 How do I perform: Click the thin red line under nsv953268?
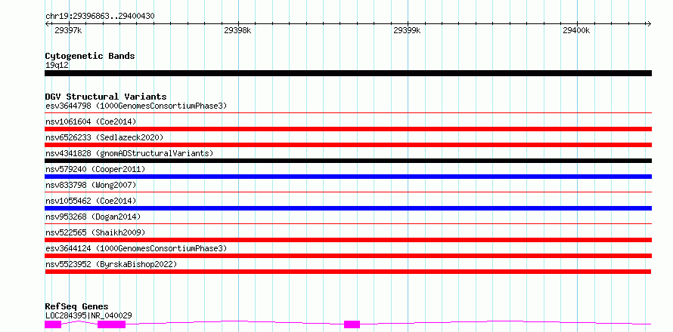pyautogui.click(x=348, y=223)
